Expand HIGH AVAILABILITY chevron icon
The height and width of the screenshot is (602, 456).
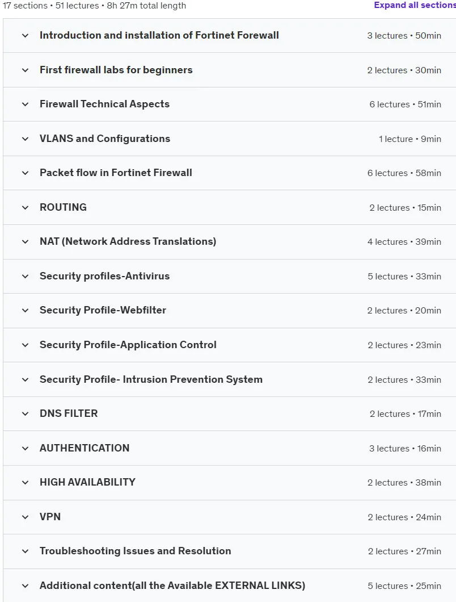[x=26, y=483]
